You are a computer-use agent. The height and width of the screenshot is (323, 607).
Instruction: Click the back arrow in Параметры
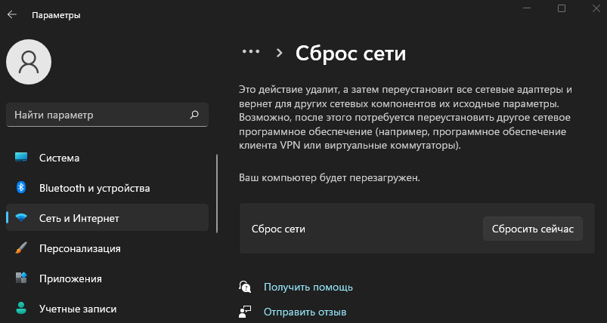(12, 14)
